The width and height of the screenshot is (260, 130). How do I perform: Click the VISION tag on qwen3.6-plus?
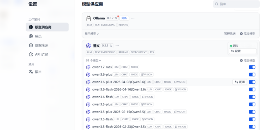147,75
